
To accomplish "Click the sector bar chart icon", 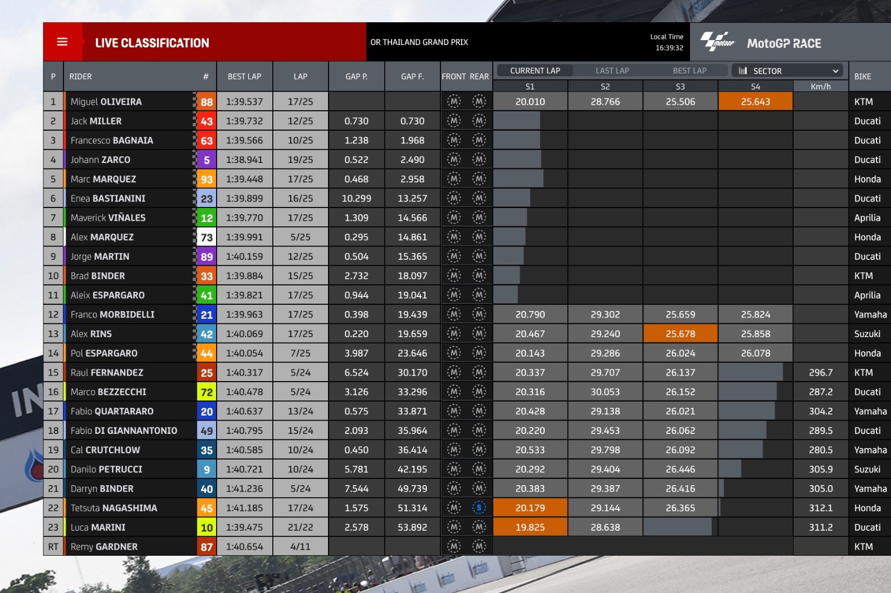I will pyautogui.click(x=742, y=71).
